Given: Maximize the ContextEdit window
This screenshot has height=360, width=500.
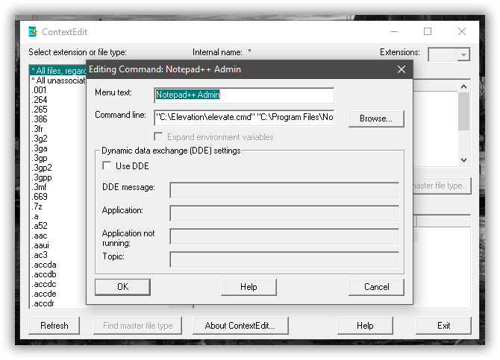Looking at the screenshot, I should pyautogui.click(x=428, y=31).
